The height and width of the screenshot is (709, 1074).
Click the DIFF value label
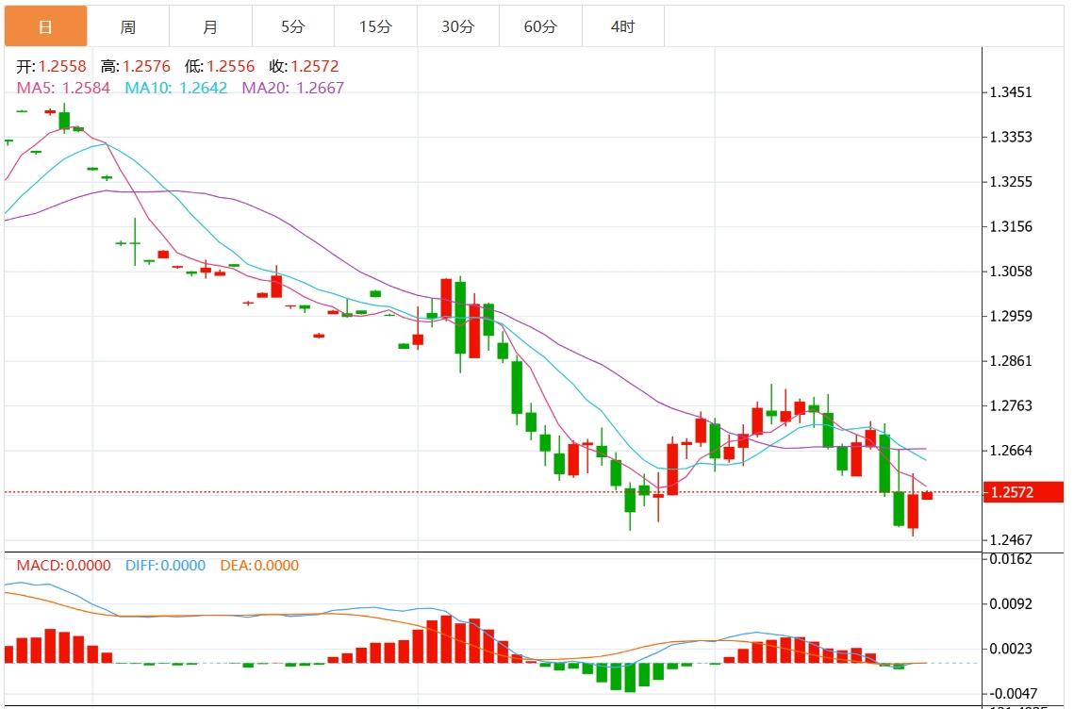(x=165, y=566)
